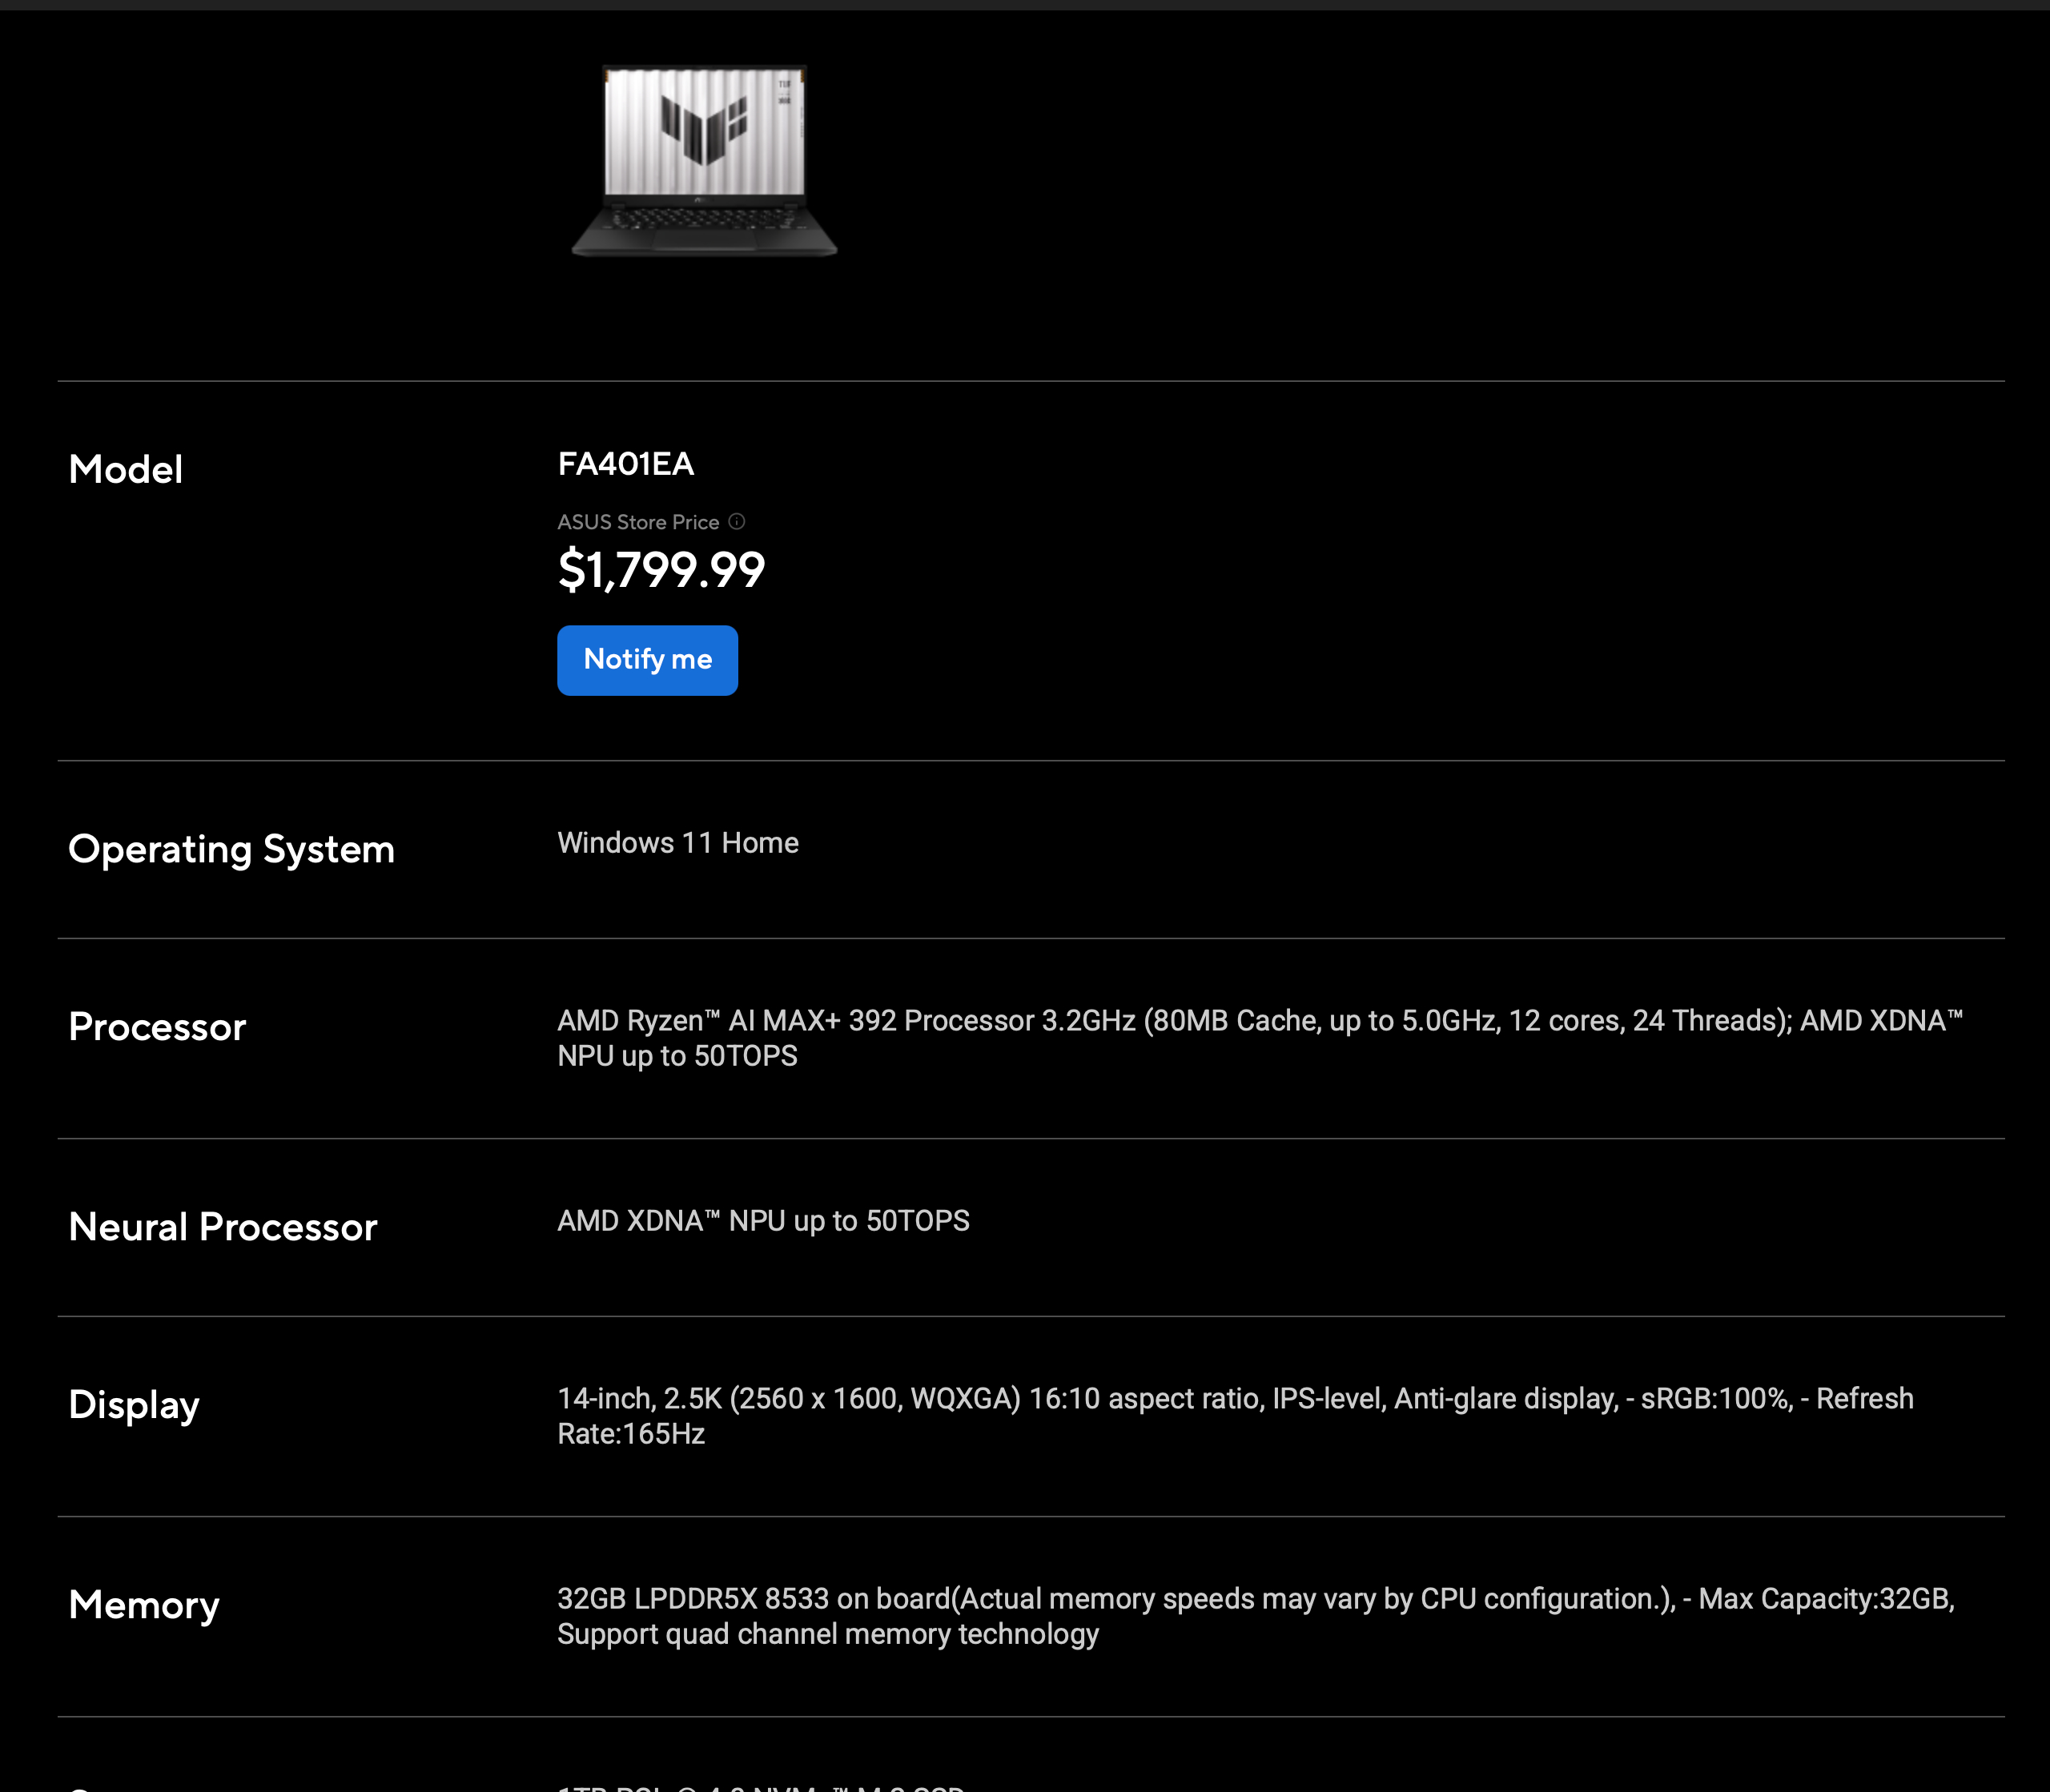Image resolution: width=2050 pixels, height=1792 pixels.
Task: Click the partially visible storage specification text
Action: (760, 1786)
